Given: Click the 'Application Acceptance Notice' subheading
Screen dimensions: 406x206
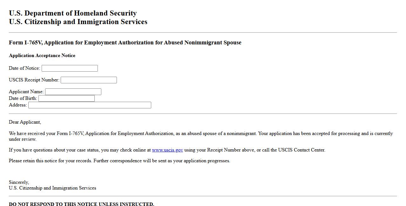Looking at the screenshot, I should click(x=42, y=56).
